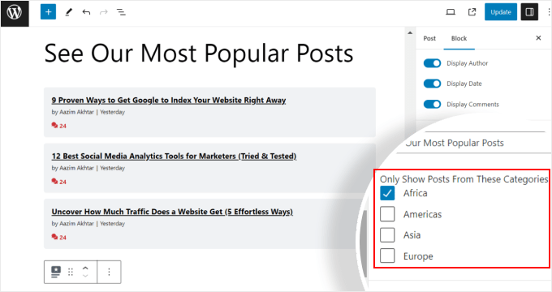This screenshot has width=552, height=292.
Task: Turn off Display Comments toggle
Action: click(x=432, y=104)
